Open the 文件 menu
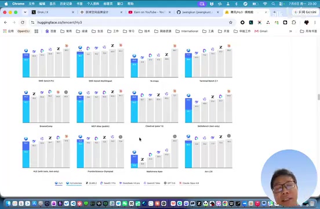This screenshot has width=320, height=209. click(31, 3)
